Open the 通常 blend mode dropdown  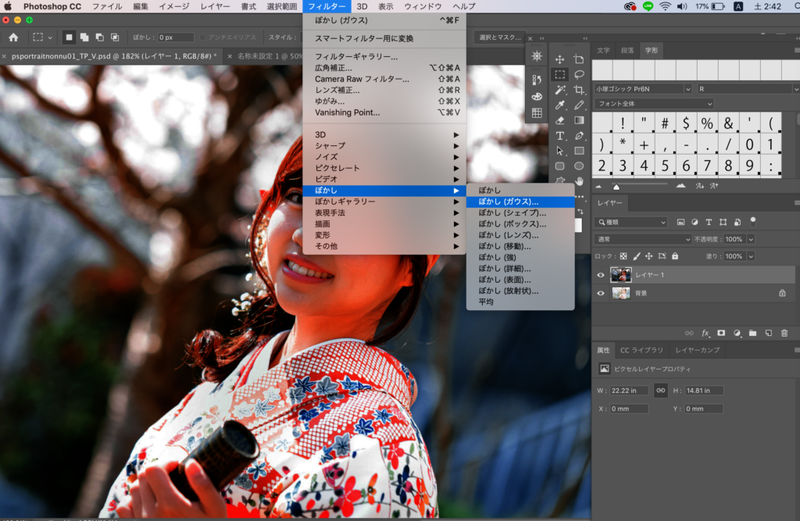click(x=643, y=239)
